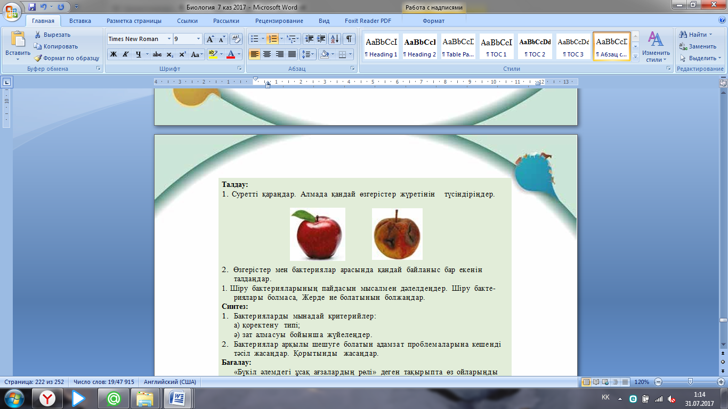Screen dimensions: 728x409
Task: Click Заменить to replace text
Action: coord(698,46)
